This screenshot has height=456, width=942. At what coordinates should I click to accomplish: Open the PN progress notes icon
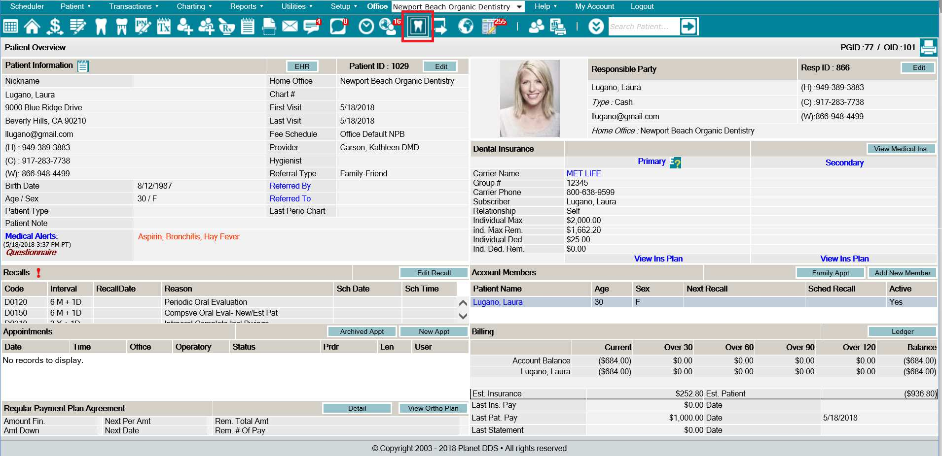143,26
